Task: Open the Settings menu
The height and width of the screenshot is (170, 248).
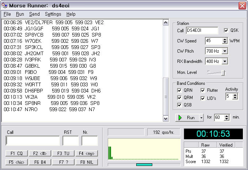Action: pos(53,14)
